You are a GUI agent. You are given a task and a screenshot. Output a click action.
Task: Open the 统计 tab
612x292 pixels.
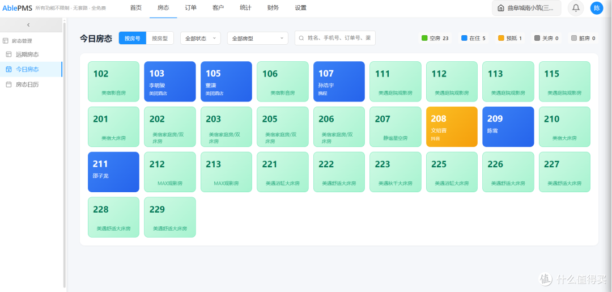245,8
